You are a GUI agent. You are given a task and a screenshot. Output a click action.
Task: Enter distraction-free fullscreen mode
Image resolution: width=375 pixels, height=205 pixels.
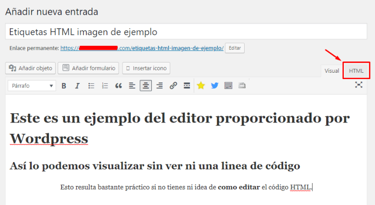pos(359,84)
